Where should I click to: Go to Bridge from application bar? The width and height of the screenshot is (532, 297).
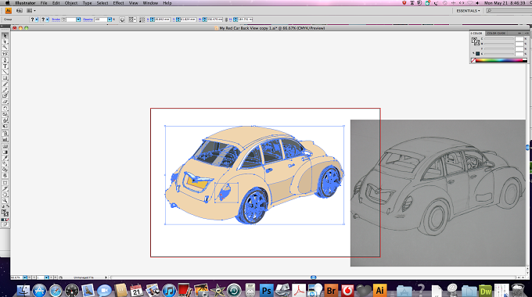click(x=20, y=11)
